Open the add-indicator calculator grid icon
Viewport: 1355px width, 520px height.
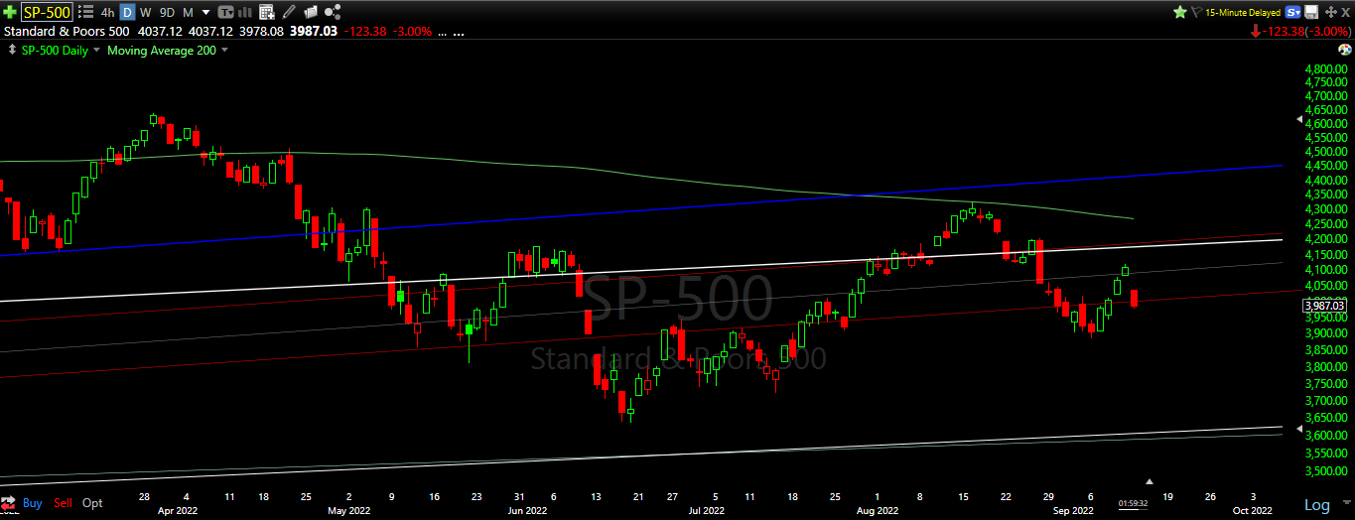point(266,13)
